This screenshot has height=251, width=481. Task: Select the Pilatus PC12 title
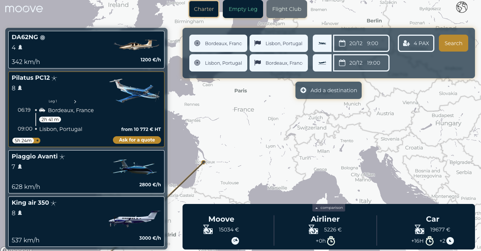[x=31, y=78]
